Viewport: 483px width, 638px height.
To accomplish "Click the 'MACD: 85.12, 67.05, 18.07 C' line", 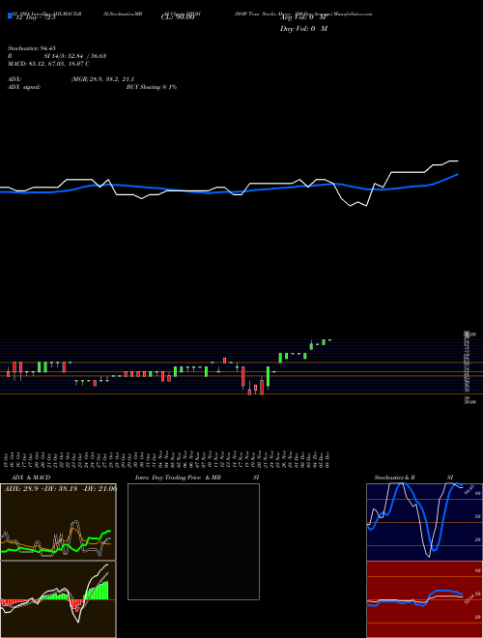I will (49, 64).
